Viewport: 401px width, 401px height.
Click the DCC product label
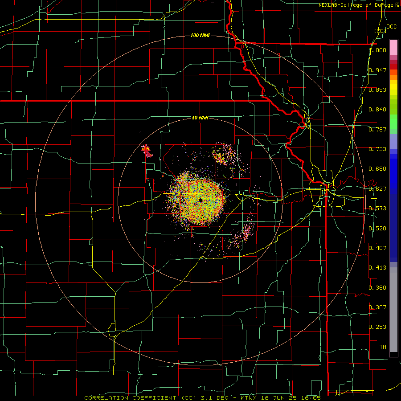pos(392,27)
